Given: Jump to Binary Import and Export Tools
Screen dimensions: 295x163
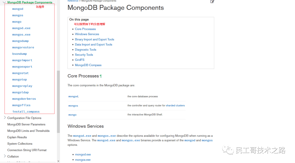Looking at the screenshot, I should point(95,40).
